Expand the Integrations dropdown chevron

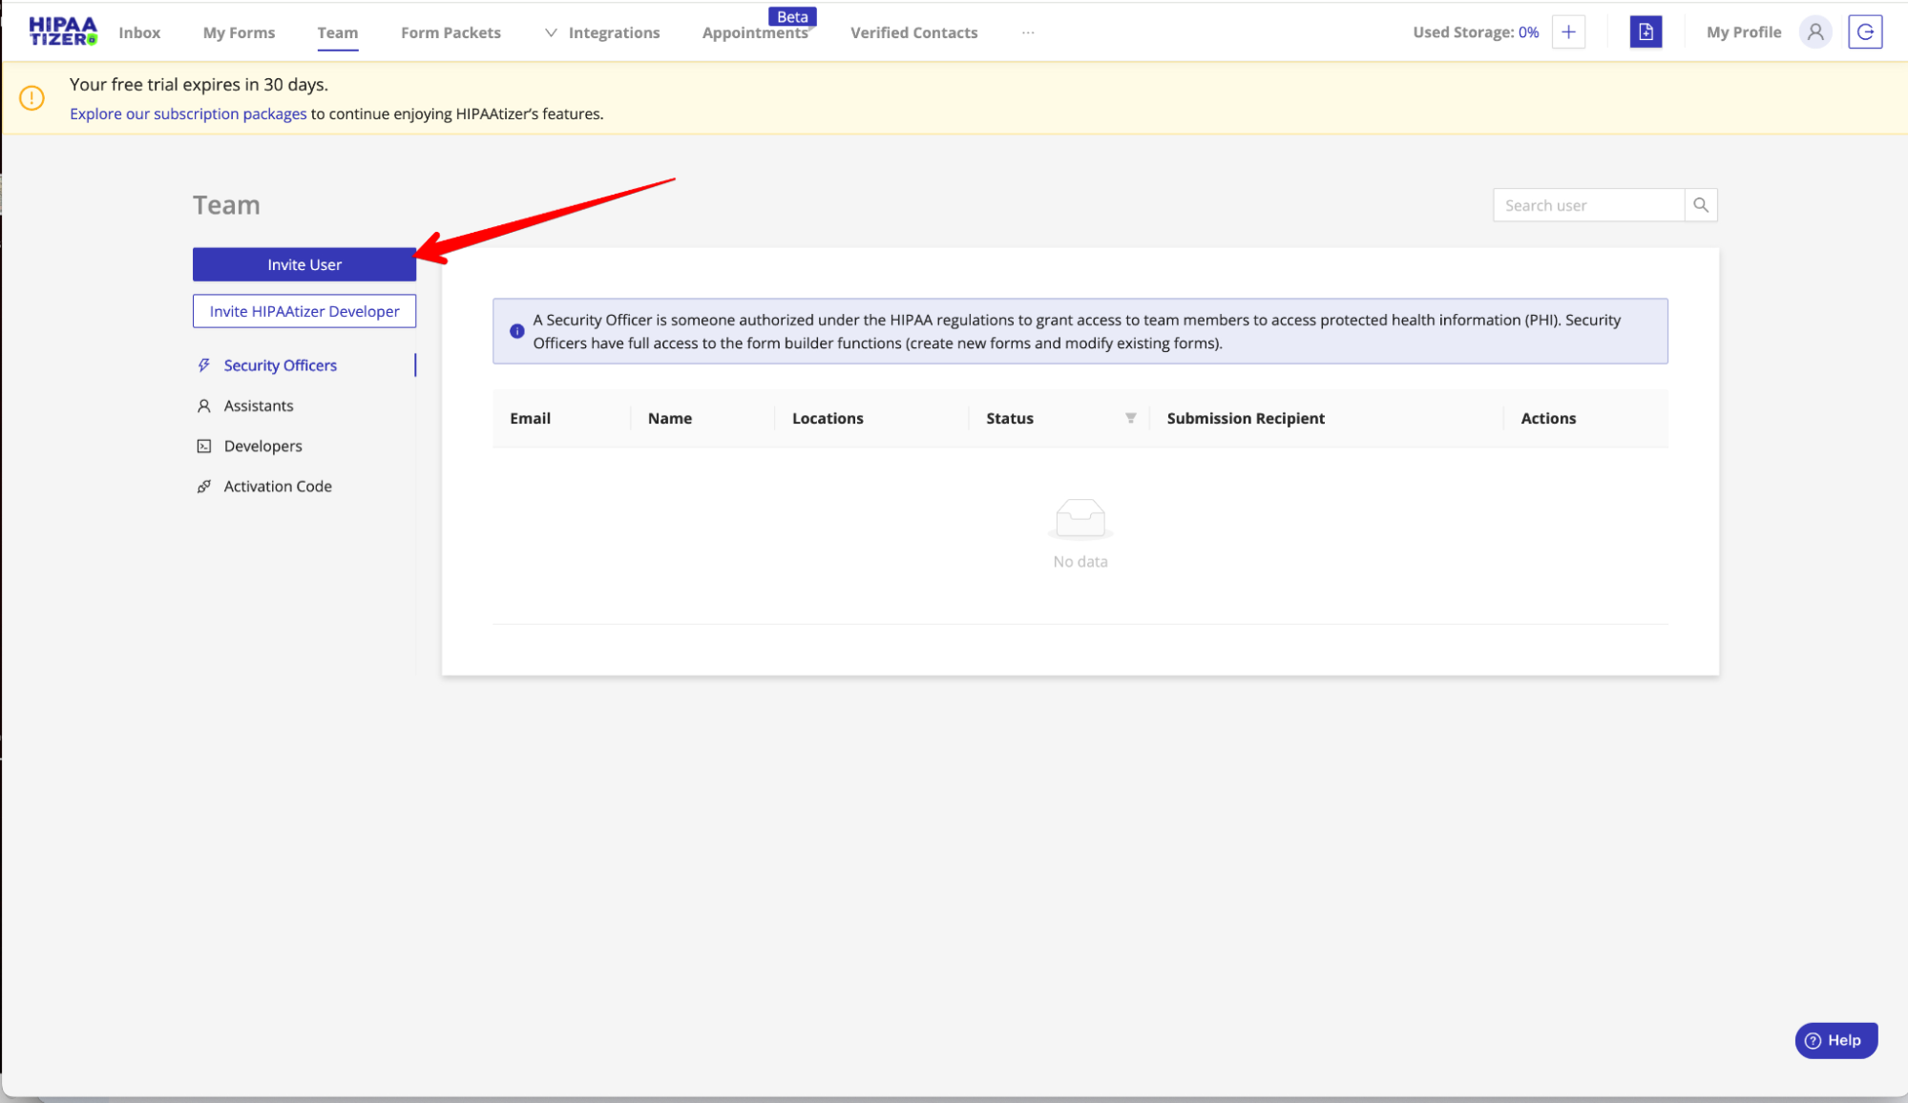point(551,32)
